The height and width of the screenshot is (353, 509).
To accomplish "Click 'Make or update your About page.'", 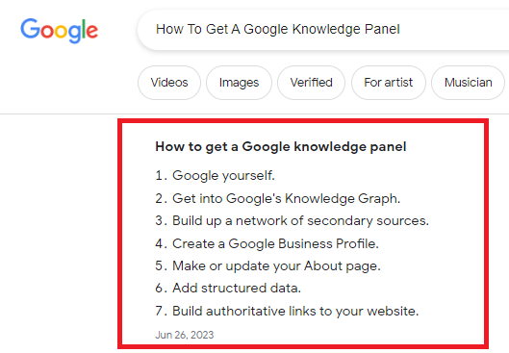I will pyautogui.click(x=276, y=266).
